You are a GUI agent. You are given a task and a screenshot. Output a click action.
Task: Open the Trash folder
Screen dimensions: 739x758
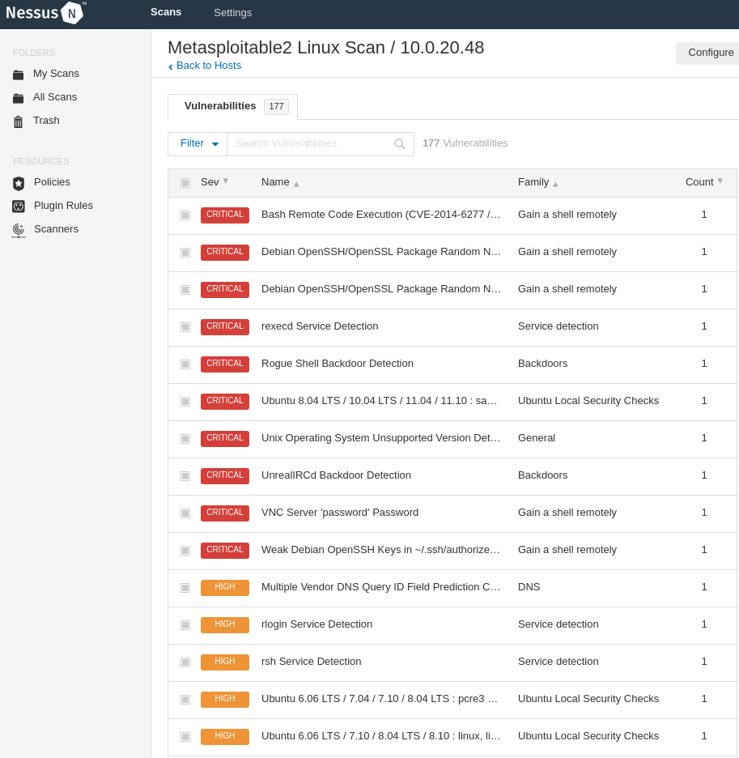[x=46, y=121]
